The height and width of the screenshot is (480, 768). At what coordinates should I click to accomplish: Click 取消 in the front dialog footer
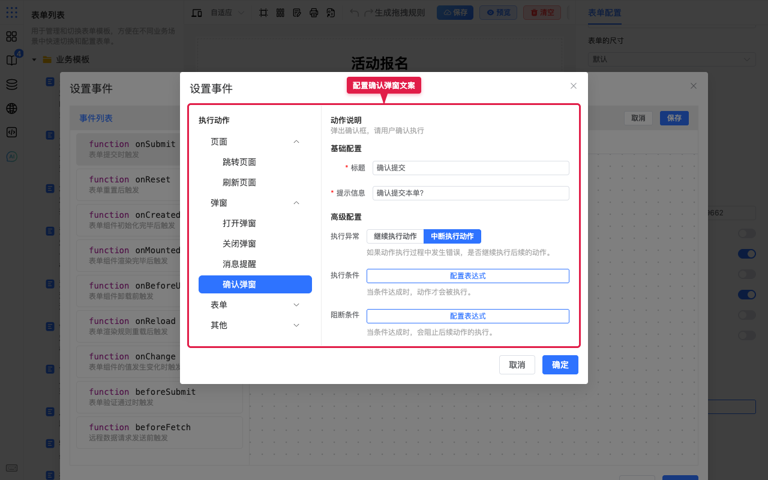pyautogui.click(x=517, y=365)
